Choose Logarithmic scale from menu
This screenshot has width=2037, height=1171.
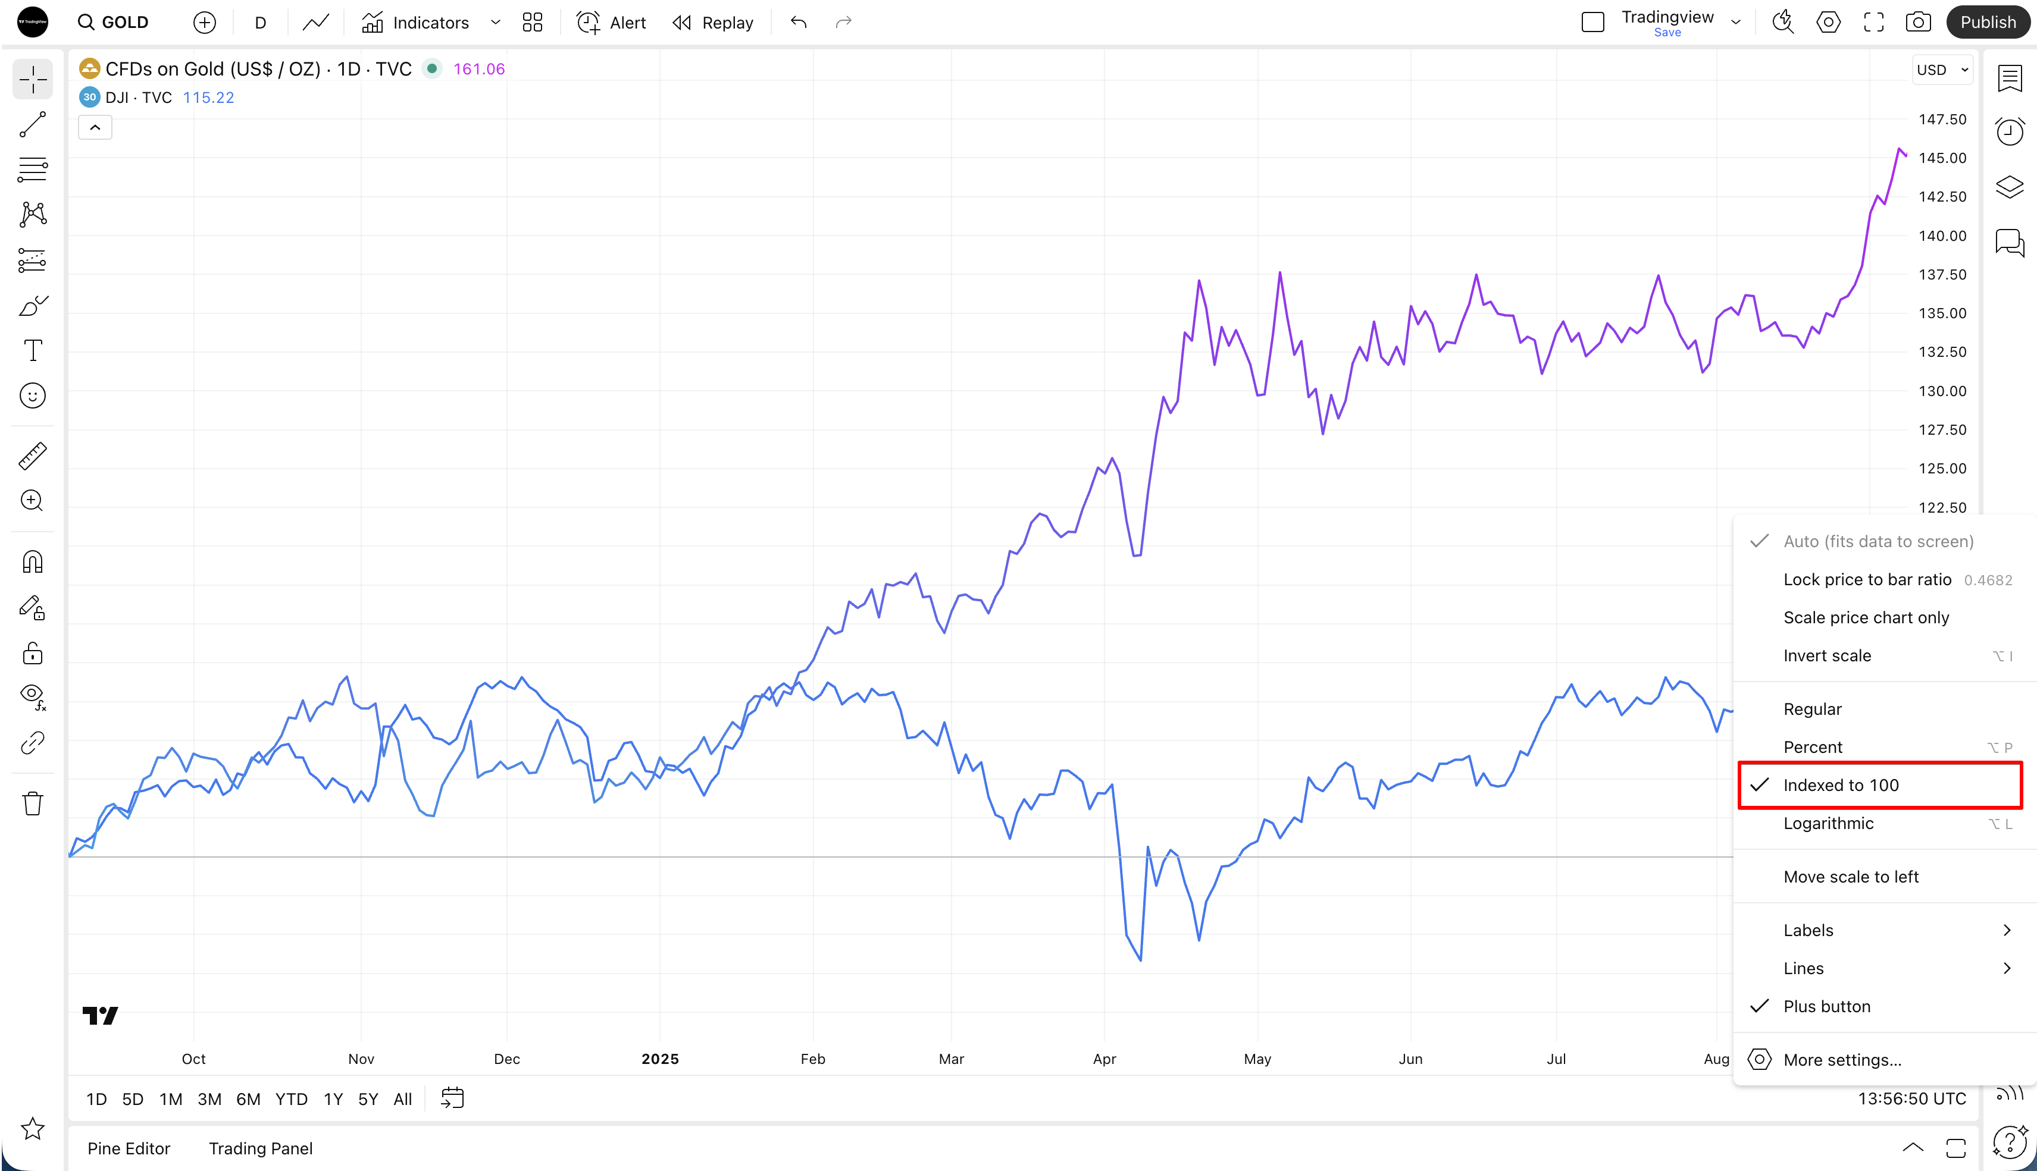1828,824
